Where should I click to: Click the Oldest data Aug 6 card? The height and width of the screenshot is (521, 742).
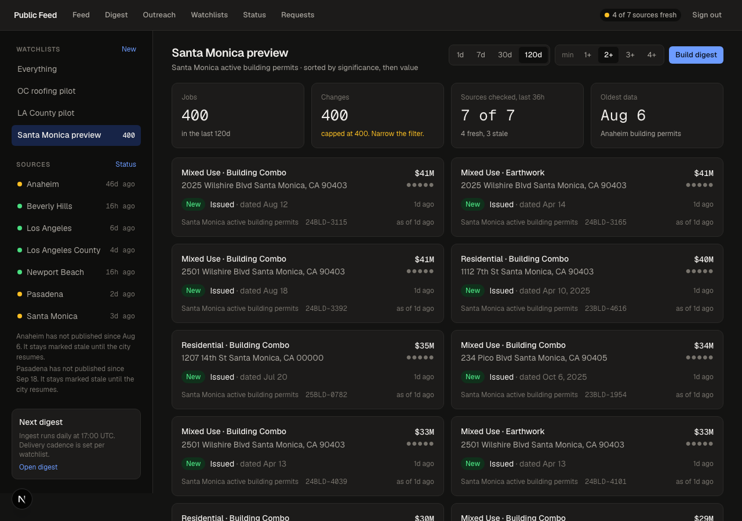point(657,115)
